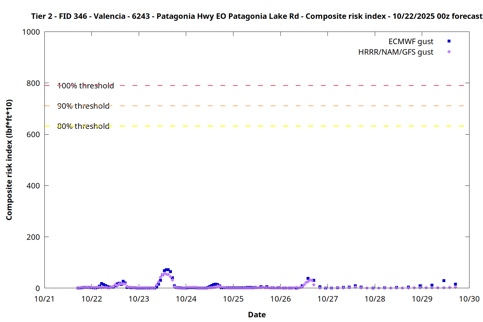
Task: Select the 10/26 date tick label
Action: [280, 299]
